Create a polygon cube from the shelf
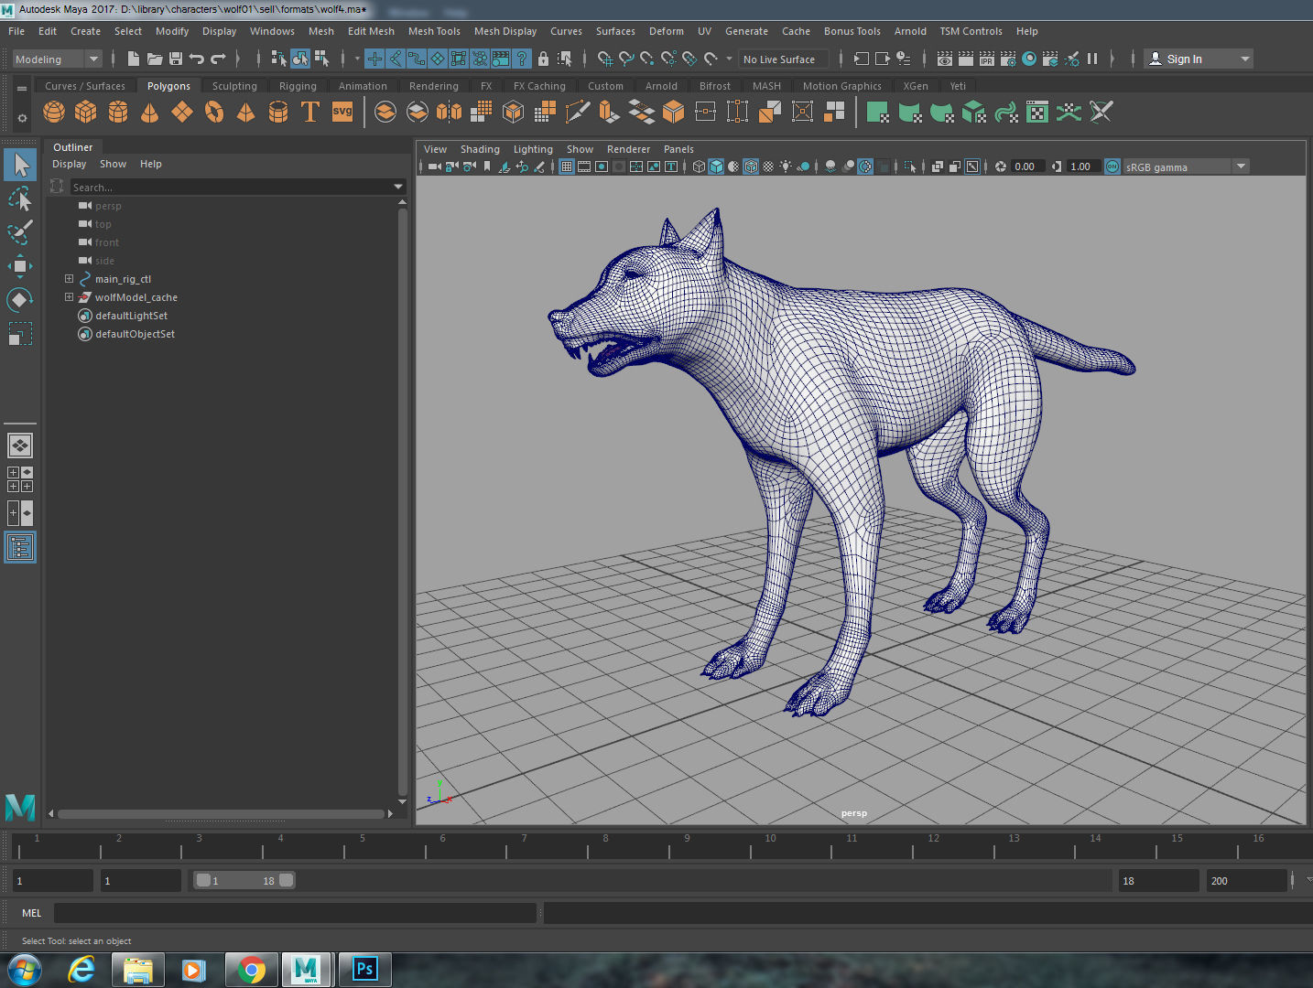The image size is (1313, 988). click(x=86, y=113)
